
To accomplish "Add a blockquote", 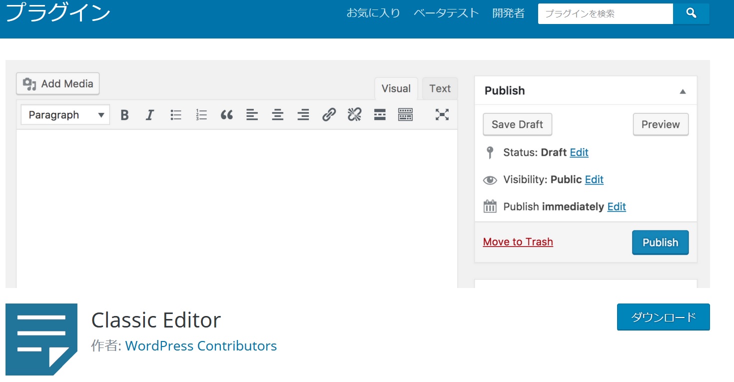I will (227, 114).
